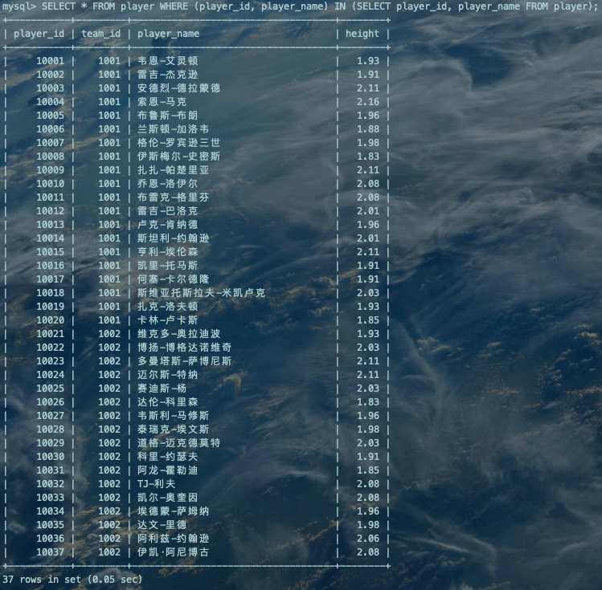Image resolution: width=602 pixels, height=590 pixels.
Task: Click player name 阿利兹-约翰逊
Action: [x=173, y=539]
